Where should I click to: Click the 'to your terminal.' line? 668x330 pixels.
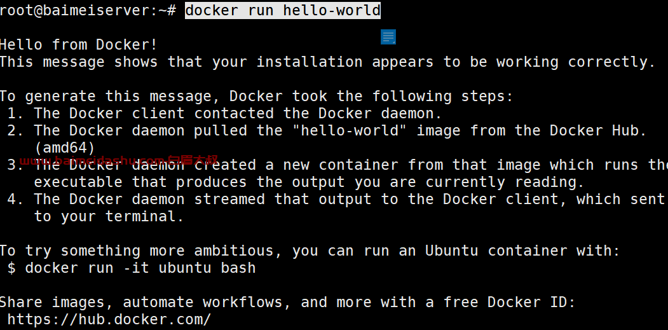point(109,216)
